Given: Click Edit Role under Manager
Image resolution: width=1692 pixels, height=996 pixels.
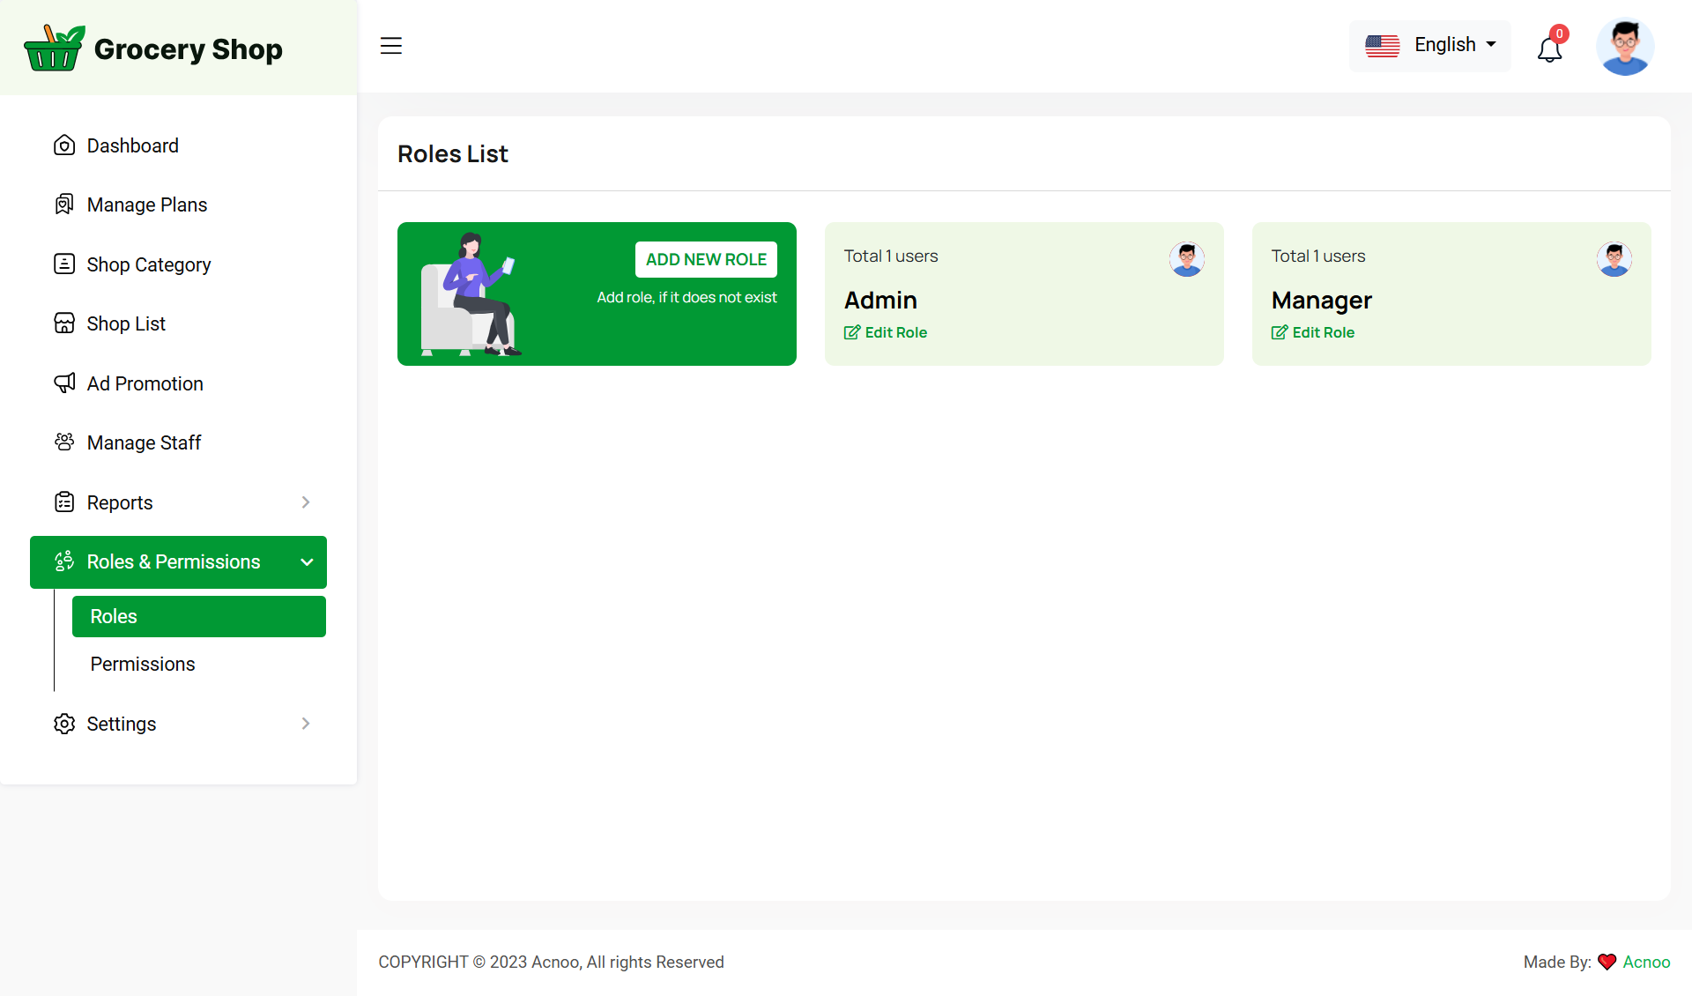Looking at the screenshot, I should 1313,332.
